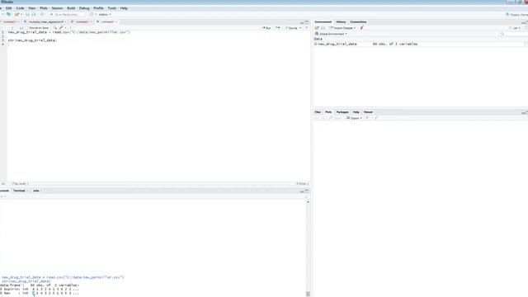
Task: Click the editor Save document icon
Action: pos(21,28)
